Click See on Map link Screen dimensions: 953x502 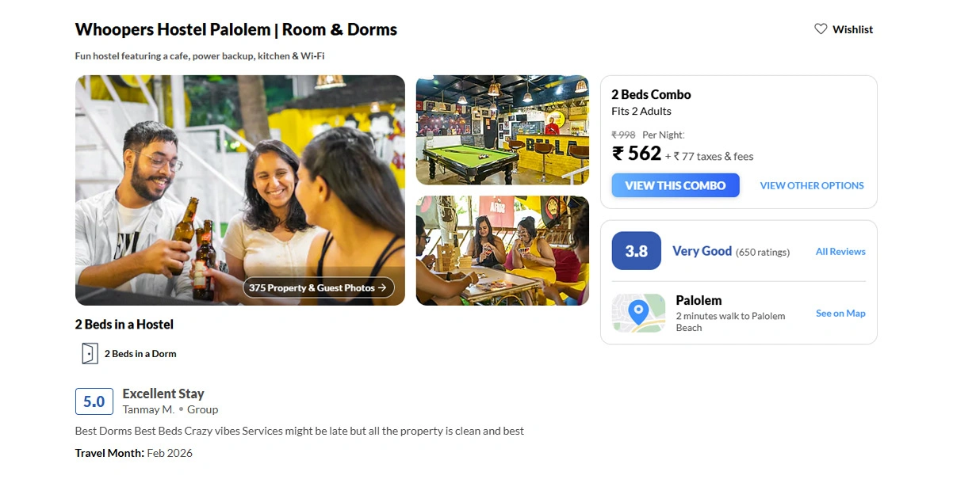pyautogui.click(x=840, y=314)
